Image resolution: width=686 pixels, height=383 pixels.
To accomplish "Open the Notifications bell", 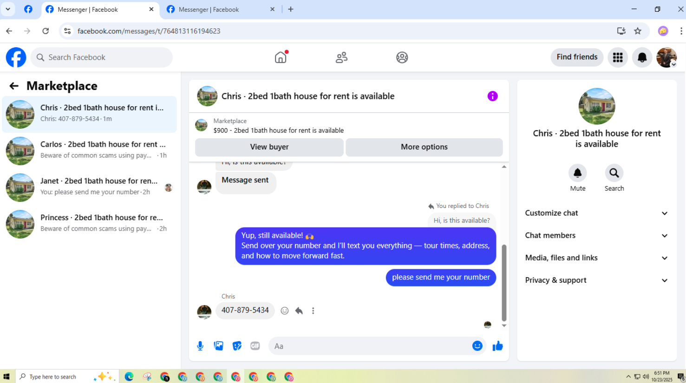I will pos(642,57).
